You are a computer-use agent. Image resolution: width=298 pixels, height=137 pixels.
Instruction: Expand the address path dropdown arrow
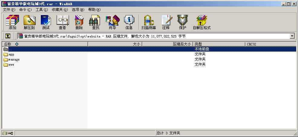[292, 36]
